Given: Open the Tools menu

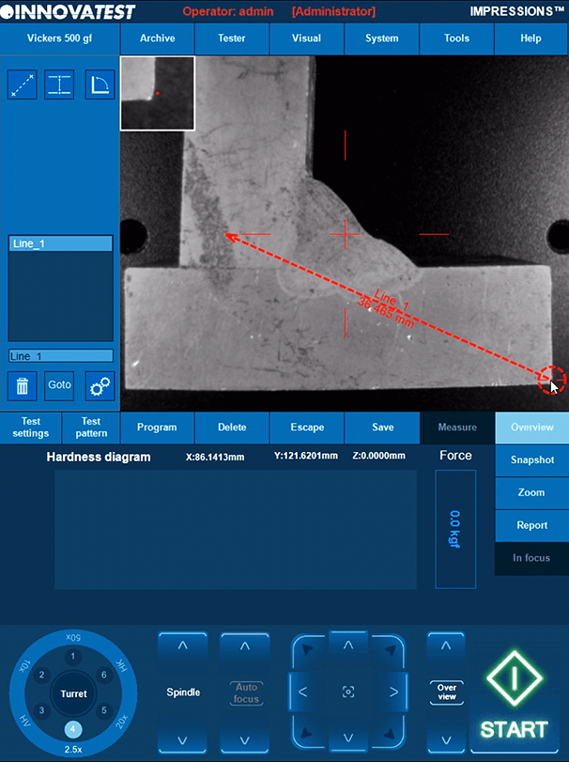Looking at the screenshot, I should click(456, 39).
